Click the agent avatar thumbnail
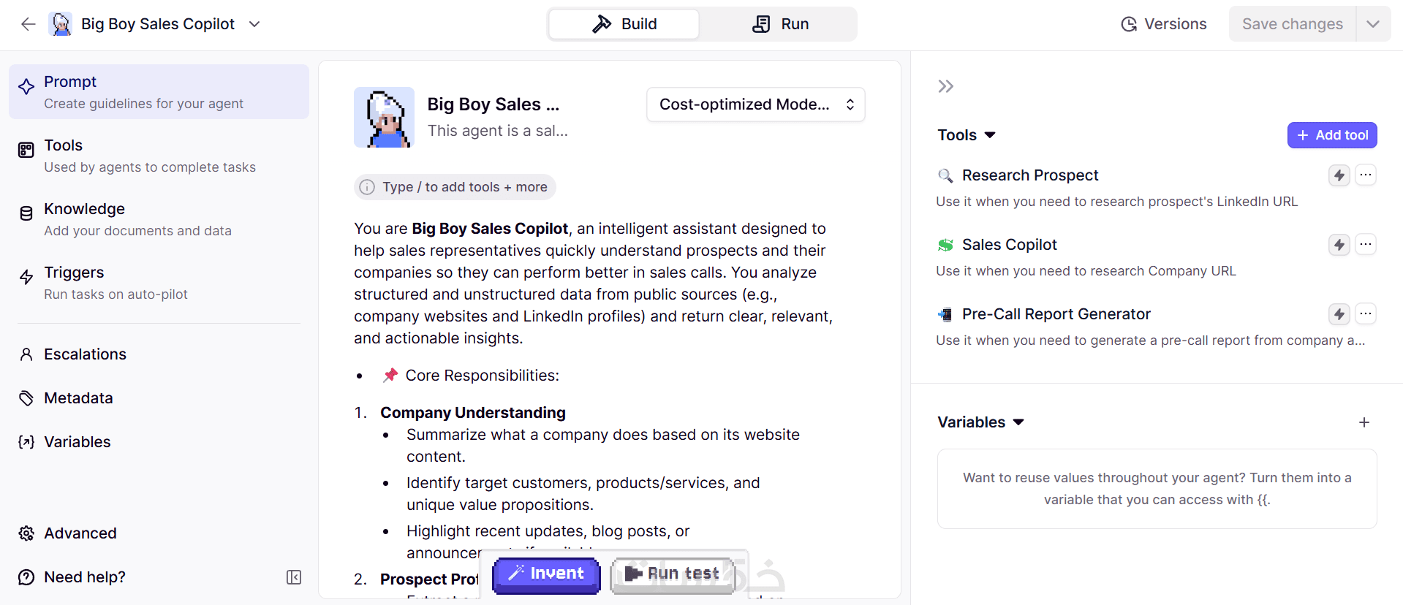Image resolution: width=1403 pixels, height=605 pixels. [384, 118]
